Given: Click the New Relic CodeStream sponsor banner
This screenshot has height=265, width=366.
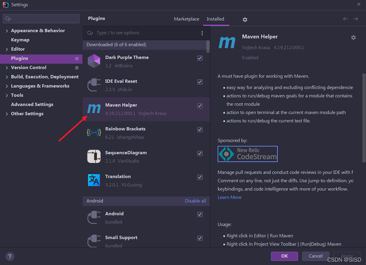Looking at the screenshot, I should [x=248, y=154].
